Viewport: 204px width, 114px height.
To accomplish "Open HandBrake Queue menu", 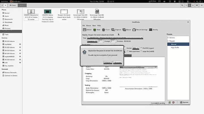I will click(x=89, y=26).
